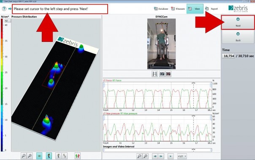Screen dimensions: 255x160
Task: Select the left foot outline icon
Action: 58,156
